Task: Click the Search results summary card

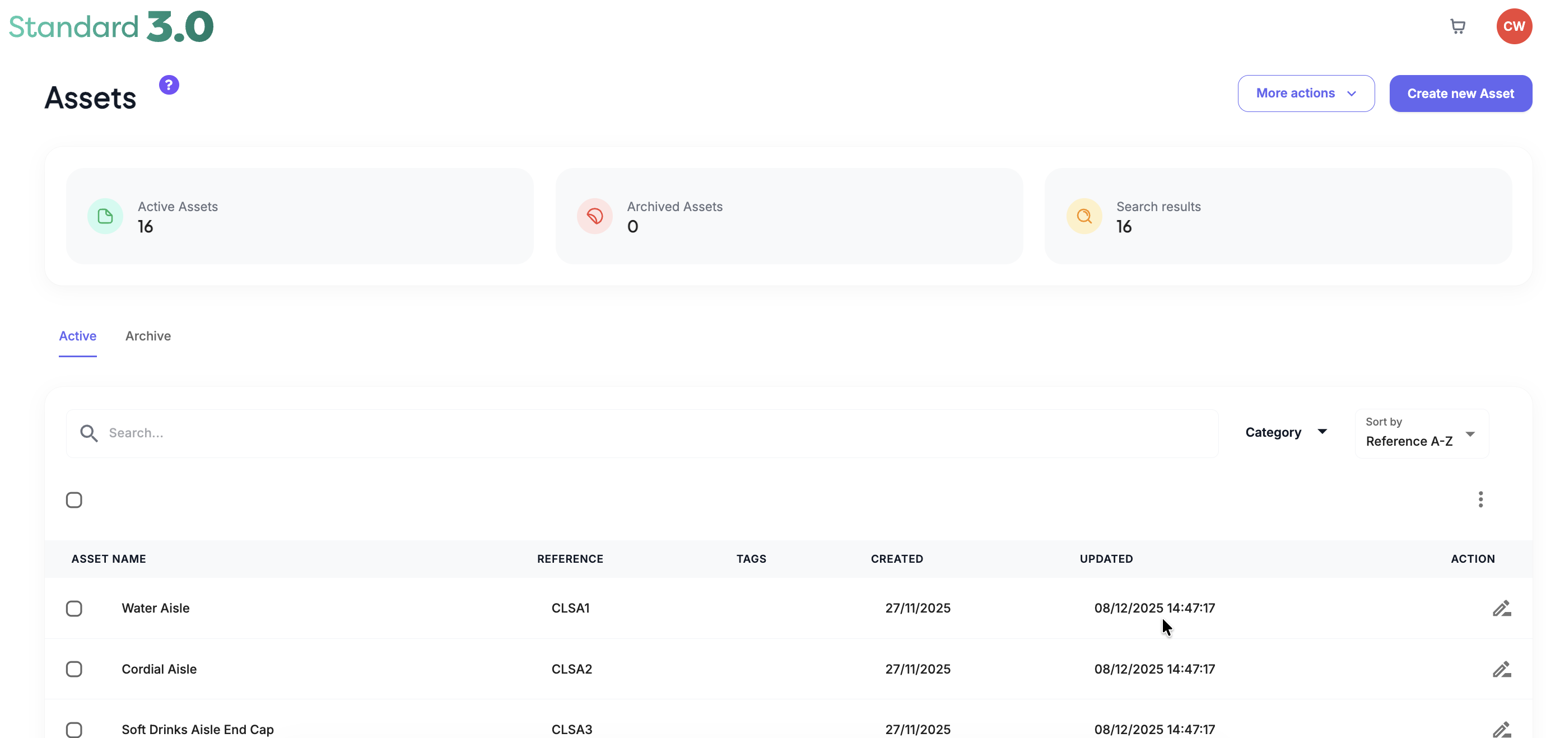Action: tap(1278, 216)
